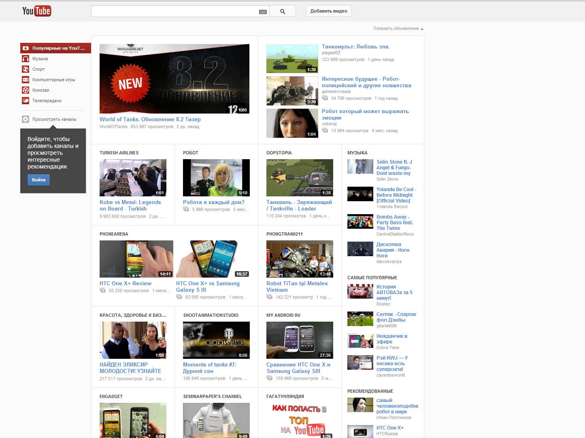Click Танкомульт tank cartoon thumbnail
585x438 pixels.
(292, 59)
